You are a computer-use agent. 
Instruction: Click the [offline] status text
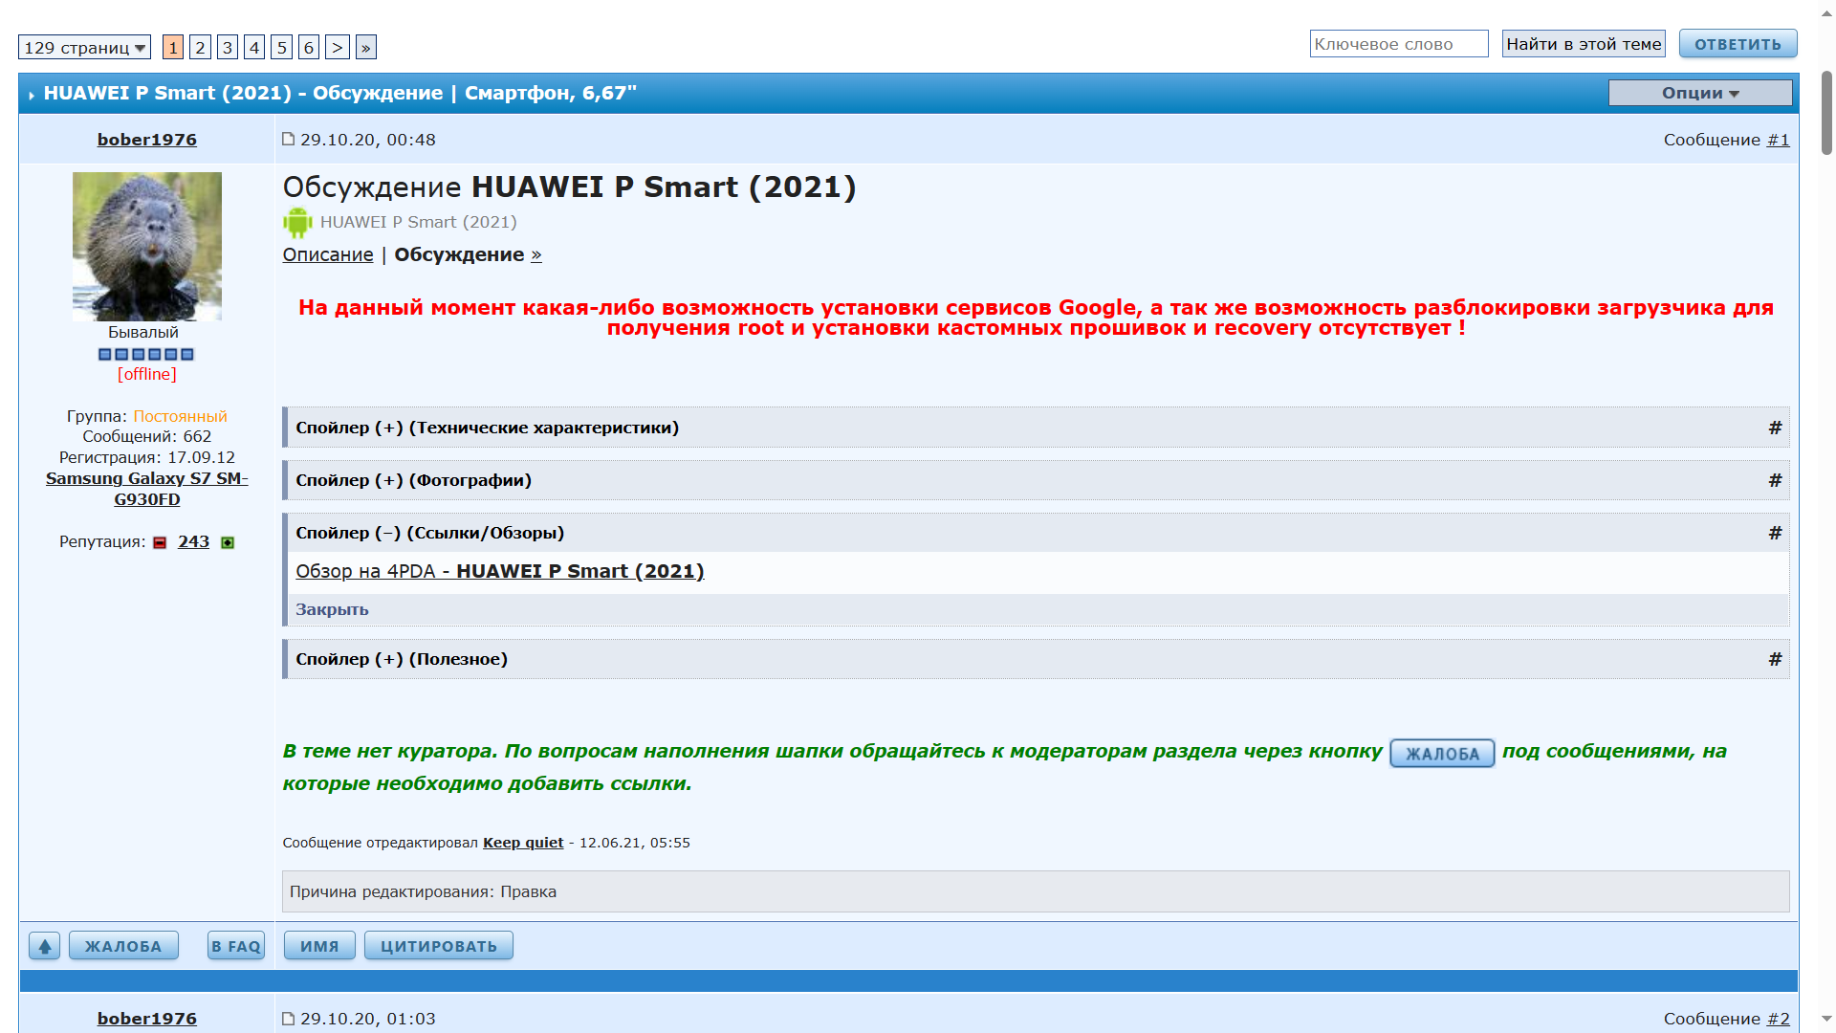click(x=147, y=374)
